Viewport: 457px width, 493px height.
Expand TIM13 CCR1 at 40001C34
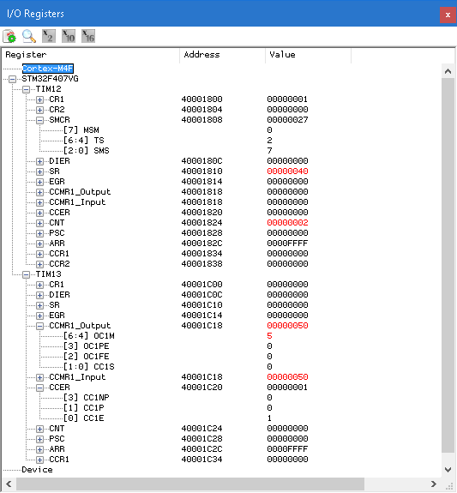click(39, 460)
